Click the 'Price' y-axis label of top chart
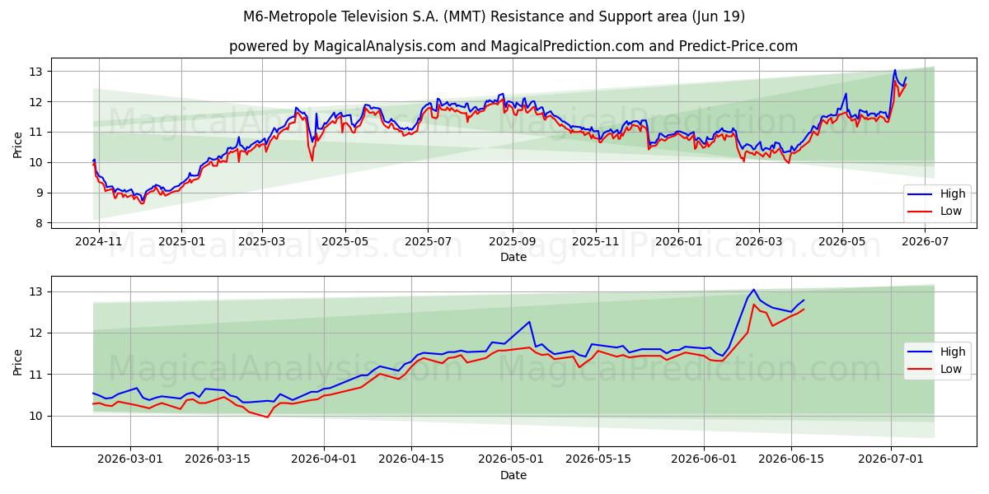989x494 pixels. pos(18,145)
